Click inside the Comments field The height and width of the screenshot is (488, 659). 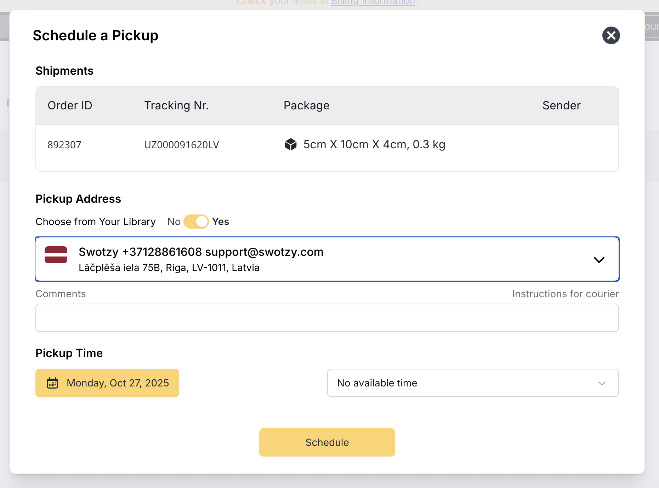click(326, 317)
